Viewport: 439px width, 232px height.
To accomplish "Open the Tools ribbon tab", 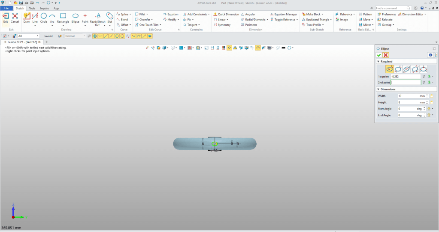I will (32, 8).
